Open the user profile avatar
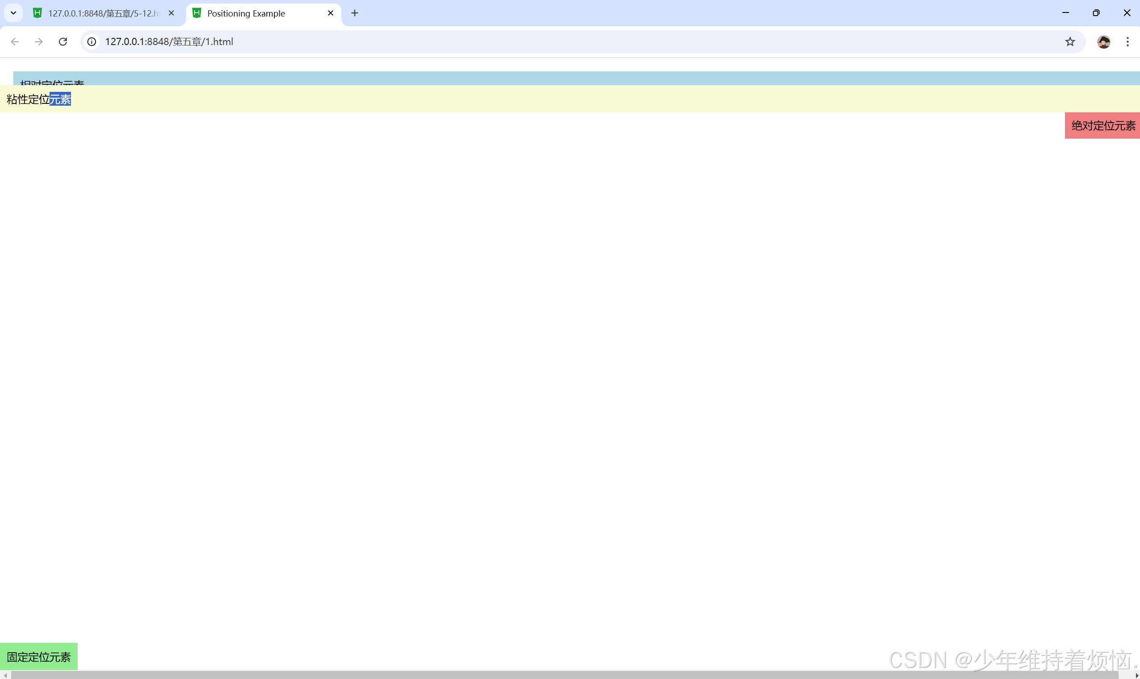The image size is (1140, 679). click(x=1103, y=41)
